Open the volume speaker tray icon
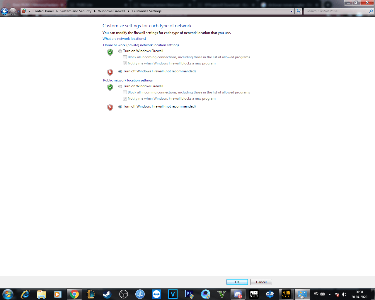The height and width of the screenshot is (300, 375). point(344,294)
